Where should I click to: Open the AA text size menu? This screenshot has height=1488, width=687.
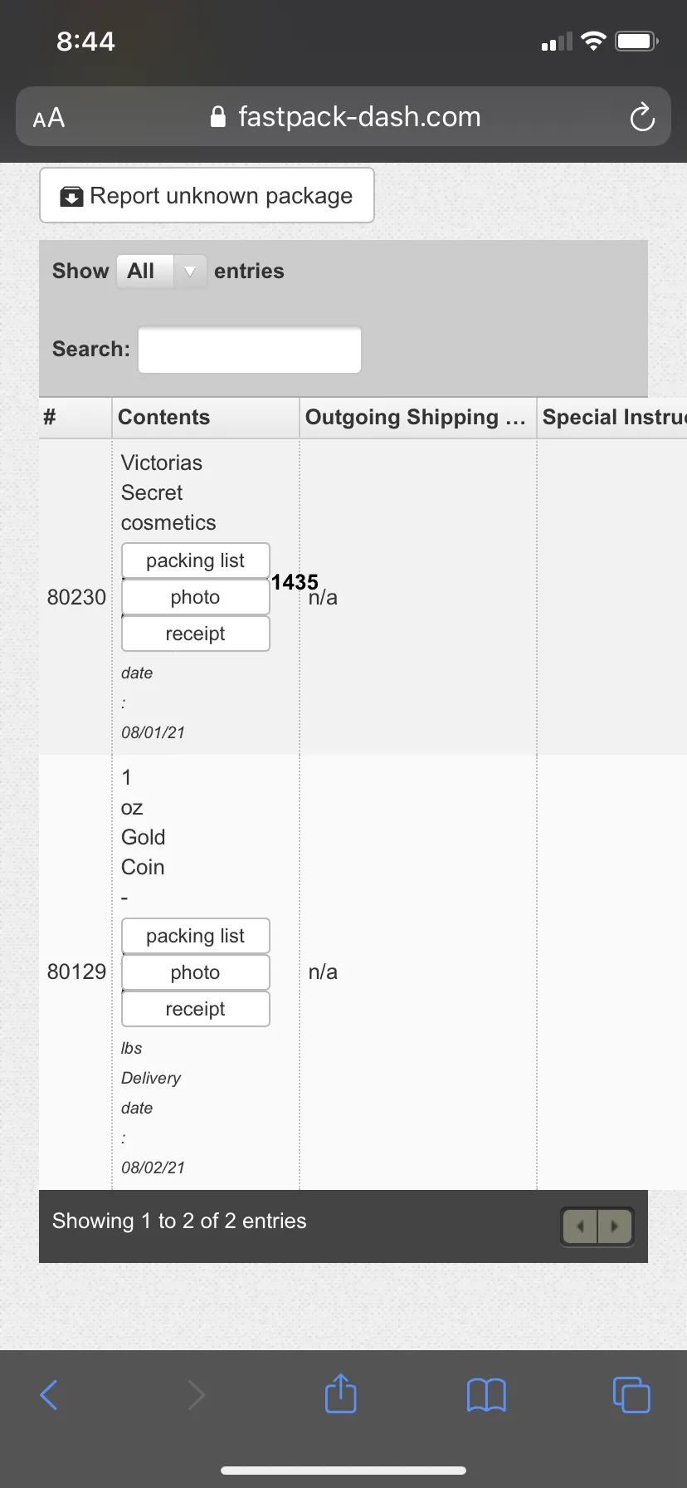[x=49, y=118]
